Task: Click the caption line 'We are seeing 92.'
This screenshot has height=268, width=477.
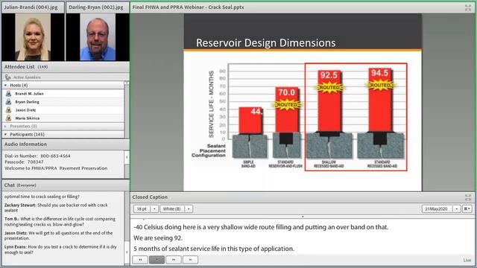Action: [158, 238]
